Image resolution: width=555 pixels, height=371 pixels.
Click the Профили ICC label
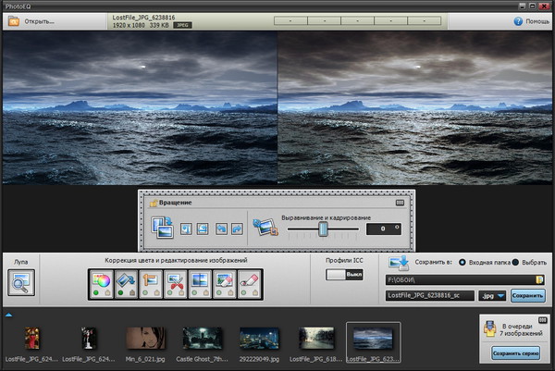[344, 260]
